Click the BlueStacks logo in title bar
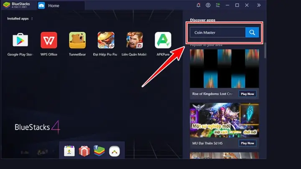Image resolution: width=301 pixels, height=169 pixels. coord(7,5)
